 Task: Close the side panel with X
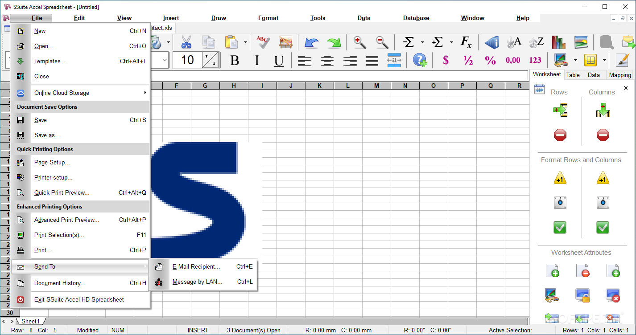[625, 88]
